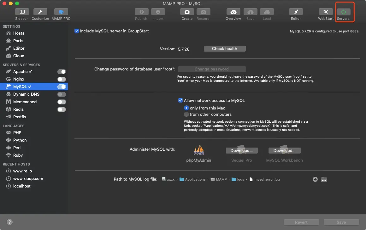Click the cloud Save toolbar icon
Image resolution: width=366 pixels, height=230 pixels.
[251, 12]
